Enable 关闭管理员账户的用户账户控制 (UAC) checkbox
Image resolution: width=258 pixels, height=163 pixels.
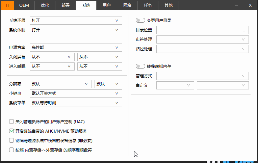11,122
